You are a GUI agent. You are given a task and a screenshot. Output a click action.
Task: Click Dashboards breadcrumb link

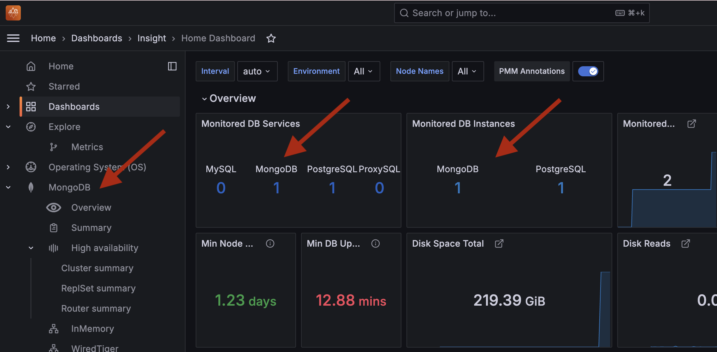[x=97, y=38]
